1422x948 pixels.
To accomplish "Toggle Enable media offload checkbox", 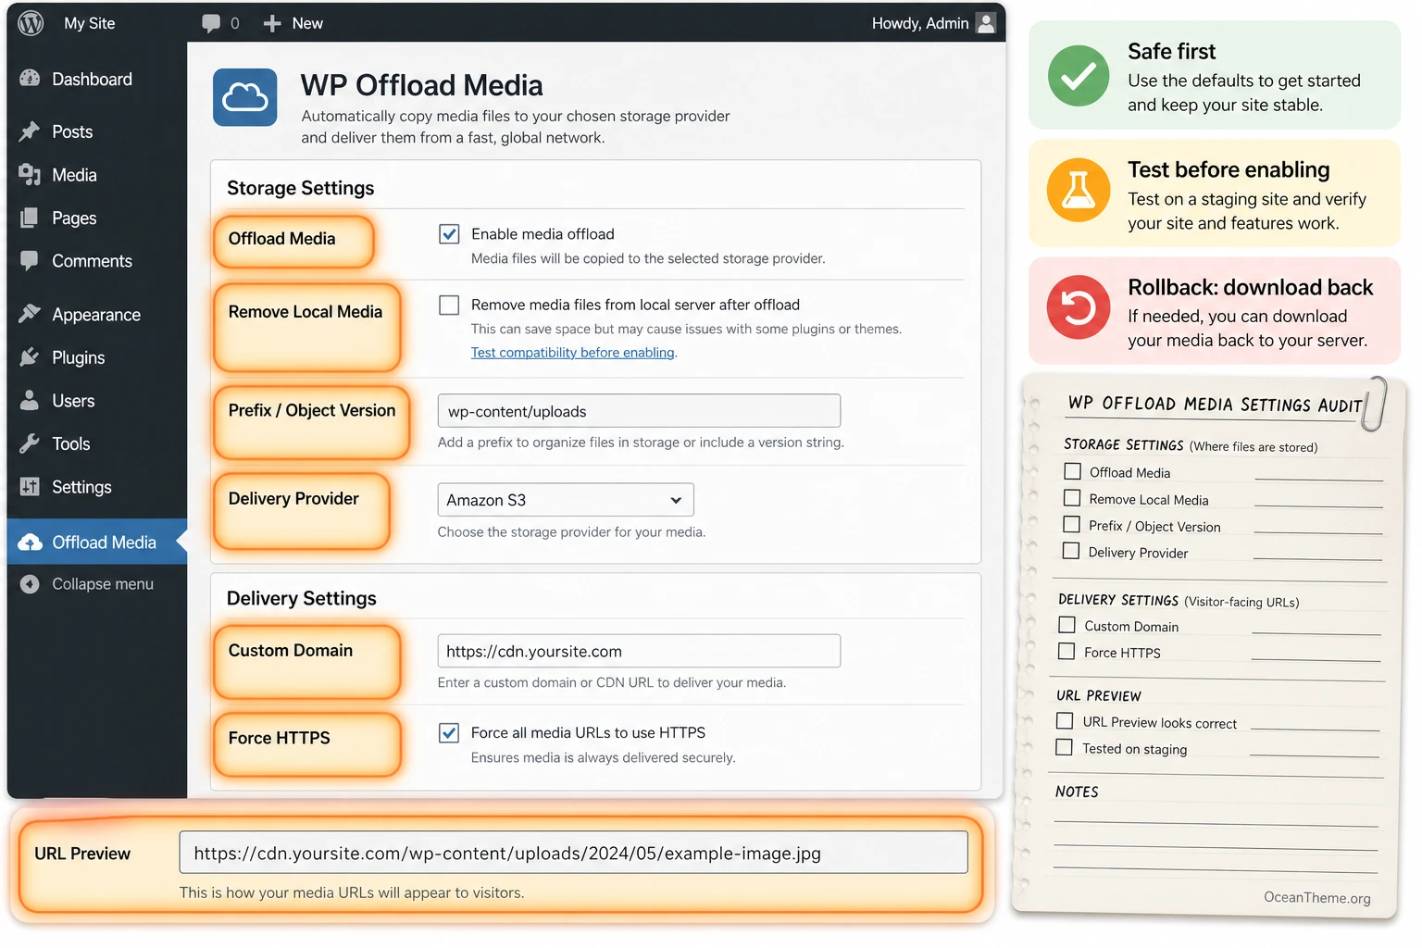I will [x=449, y=234].
